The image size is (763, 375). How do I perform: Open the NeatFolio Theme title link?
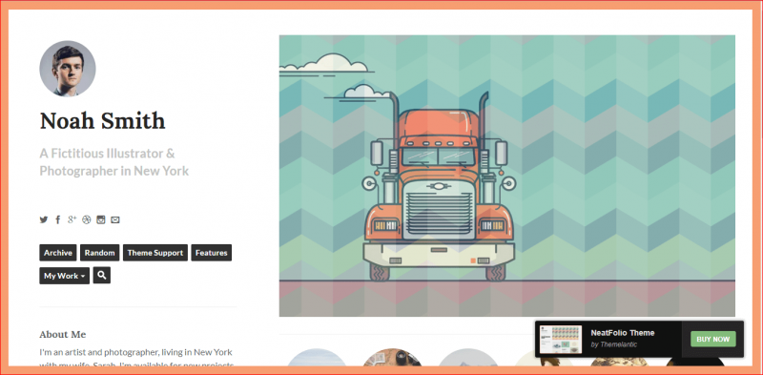(623, 333)
